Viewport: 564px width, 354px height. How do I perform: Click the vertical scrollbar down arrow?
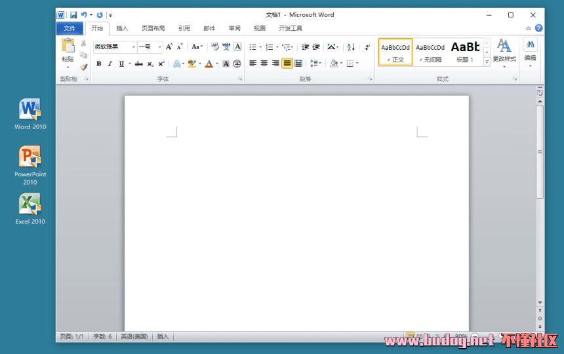pyautogui.click(x=540, y=303)
